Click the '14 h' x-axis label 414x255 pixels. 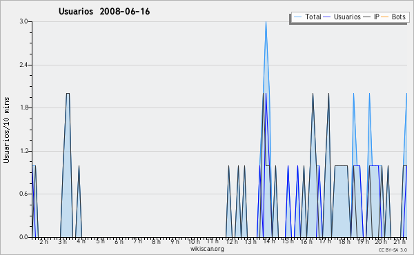pos(269,241)
